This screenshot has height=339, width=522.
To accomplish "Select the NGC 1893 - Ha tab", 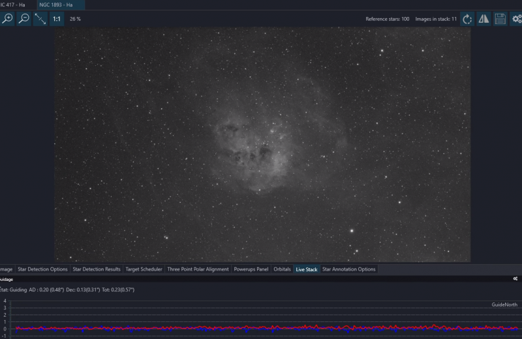I will click(60, 5).
